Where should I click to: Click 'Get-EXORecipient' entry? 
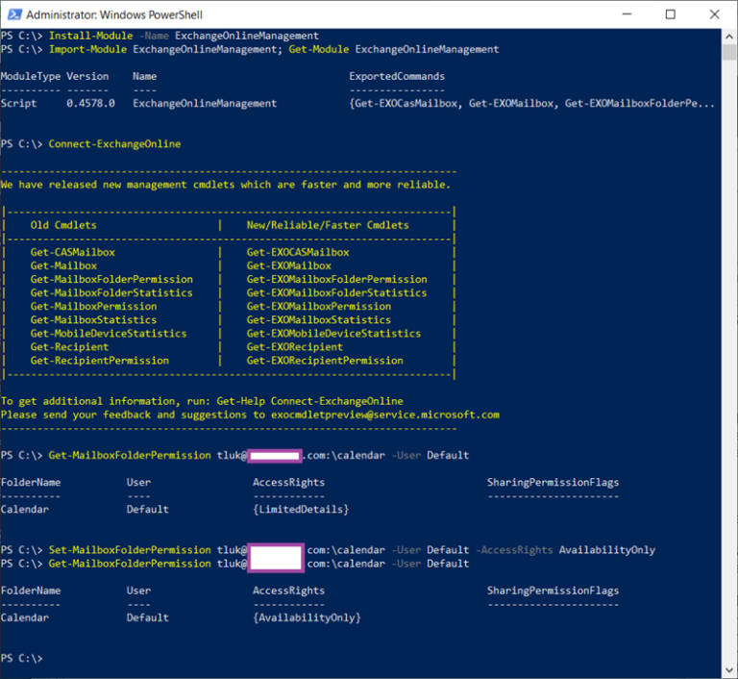295,347
